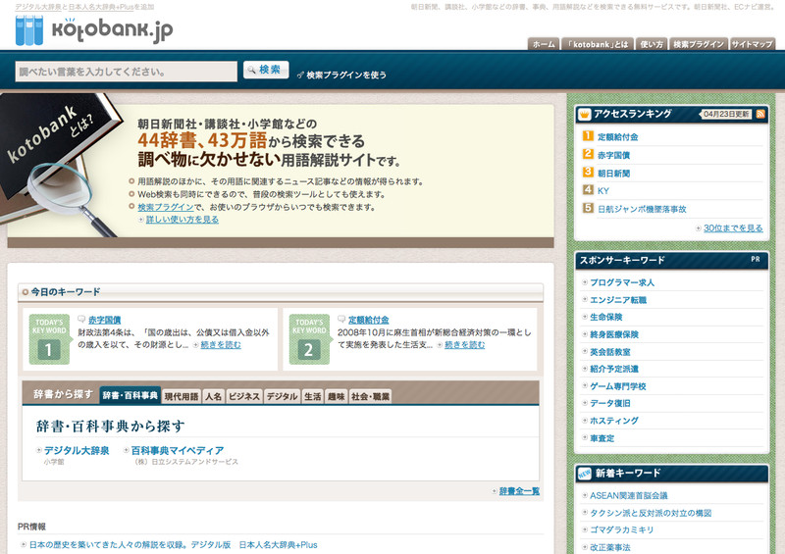Open the サイトマップ tab
This screenshot has height=554, width=785.
coord(752,44)
